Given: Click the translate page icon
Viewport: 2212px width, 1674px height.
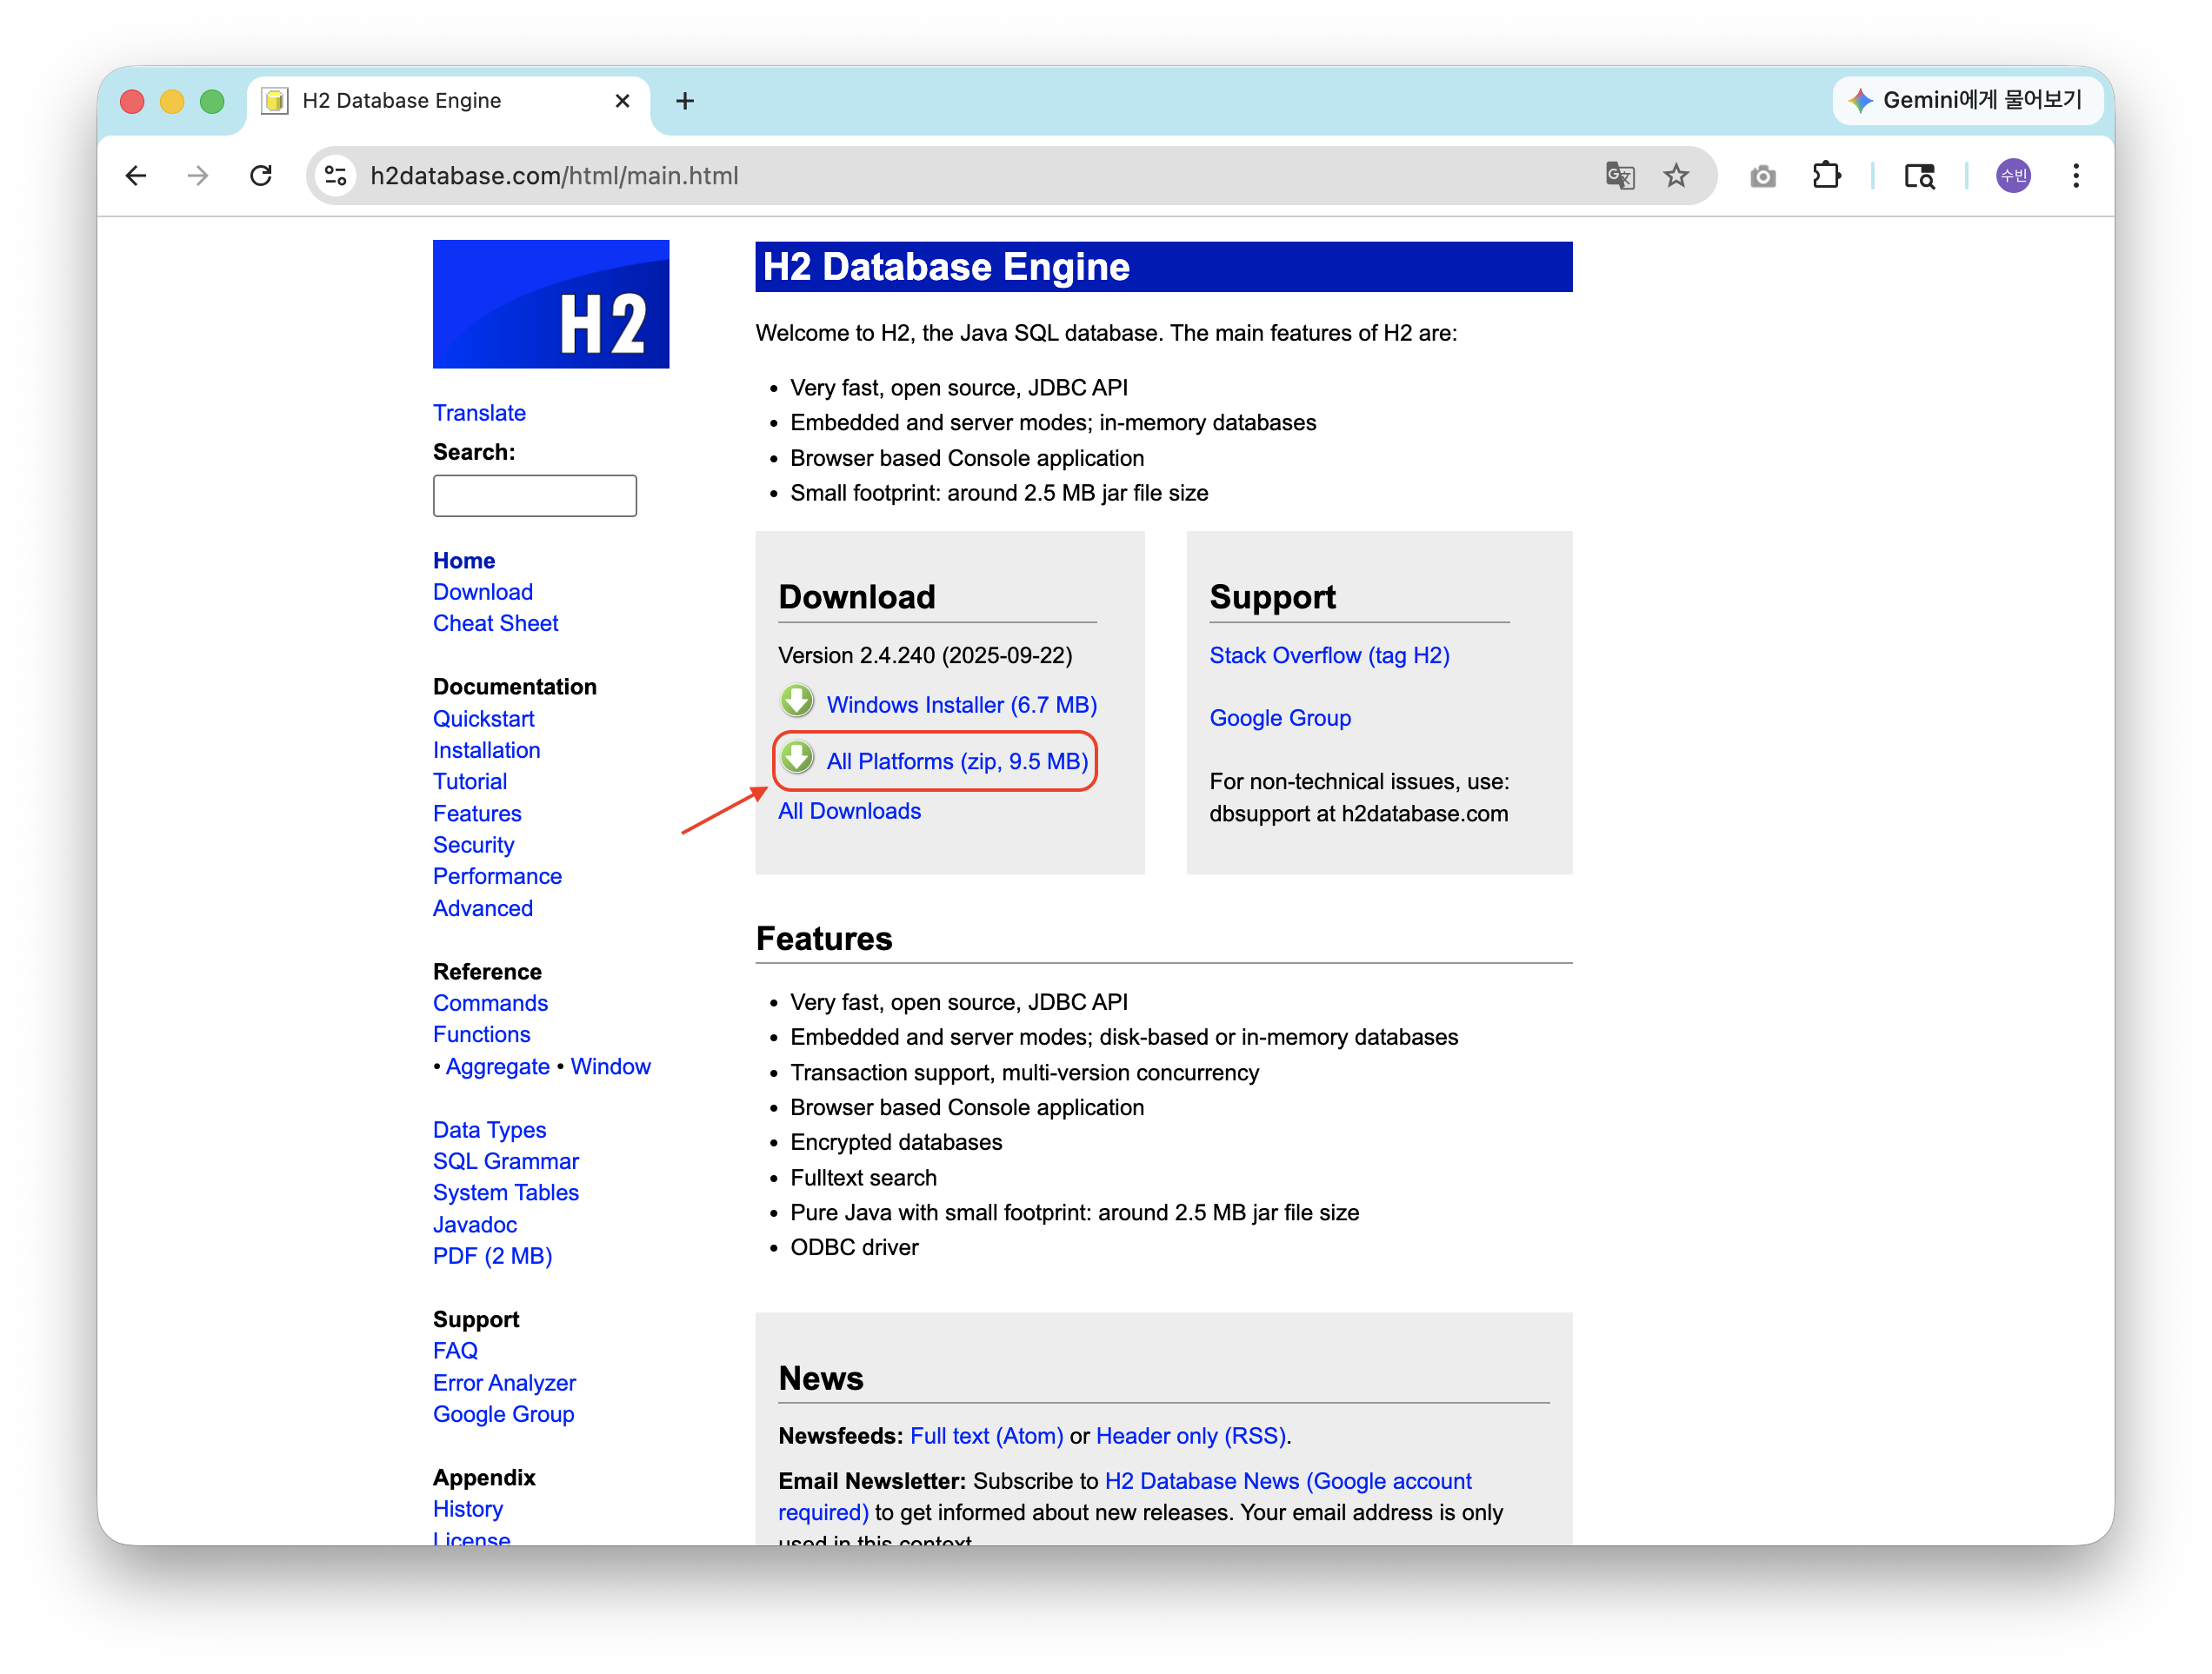Looking at the screenshot, I should pyautogui.click(x=1619, y=176).
